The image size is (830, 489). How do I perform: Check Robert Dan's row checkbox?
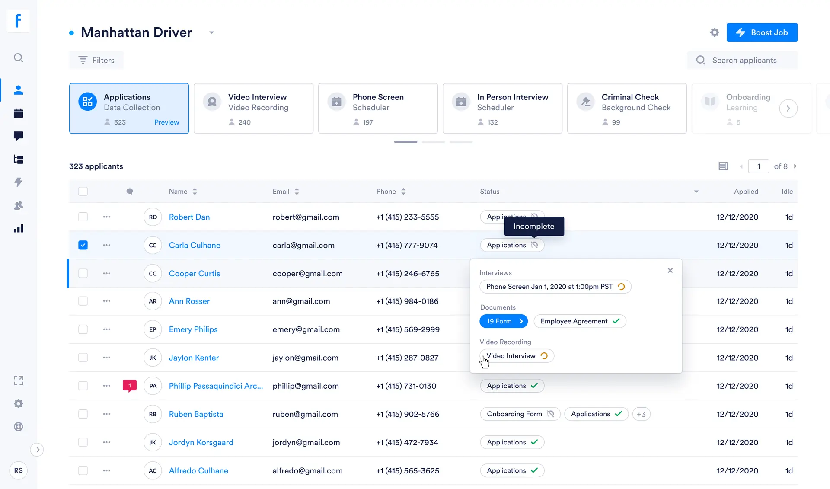pyautogui.click(x=83, y=217)
